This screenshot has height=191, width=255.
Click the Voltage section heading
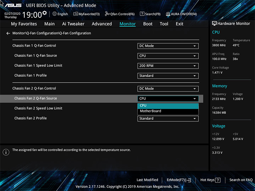219,126
